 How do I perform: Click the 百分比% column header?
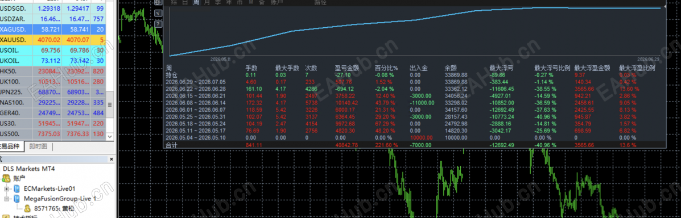pyautogui.click(x=386, y=68)
